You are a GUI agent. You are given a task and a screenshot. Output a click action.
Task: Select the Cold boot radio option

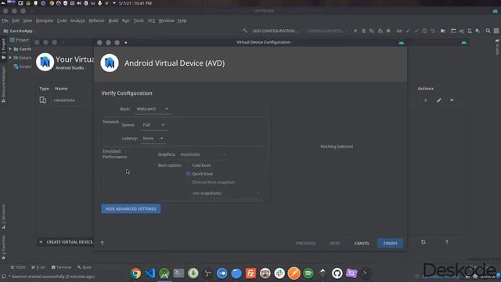tap(199, 165)
